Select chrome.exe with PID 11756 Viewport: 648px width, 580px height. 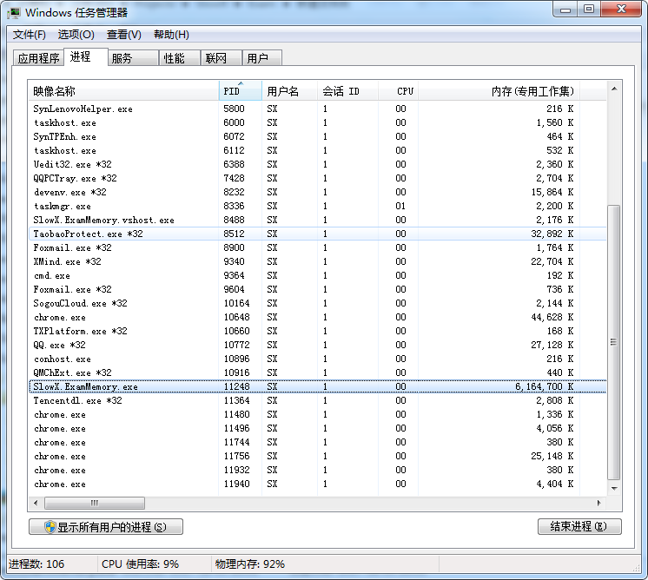coord(317,456)
